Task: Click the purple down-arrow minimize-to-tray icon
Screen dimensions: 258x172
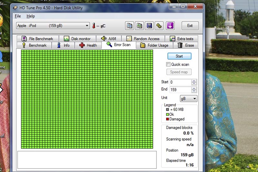Action: click(x=170, y=25)
